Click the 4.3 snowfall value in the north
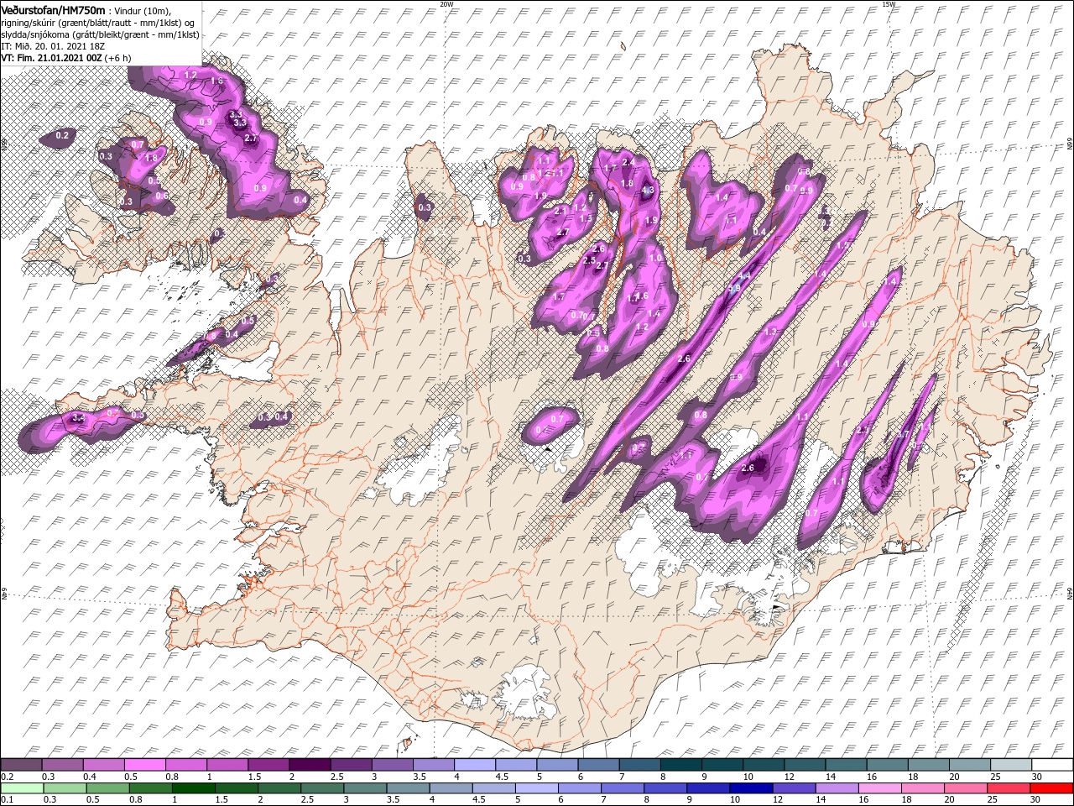This screenshot has height=806, width=1074. tap(647, 191)
